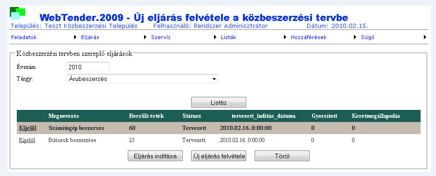Viewport: 436px width, 176px height.
Task: Click the Keretmegállapodás column header
Action: point(376,116)
